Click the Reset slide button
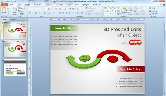 (x=21, y=11)
